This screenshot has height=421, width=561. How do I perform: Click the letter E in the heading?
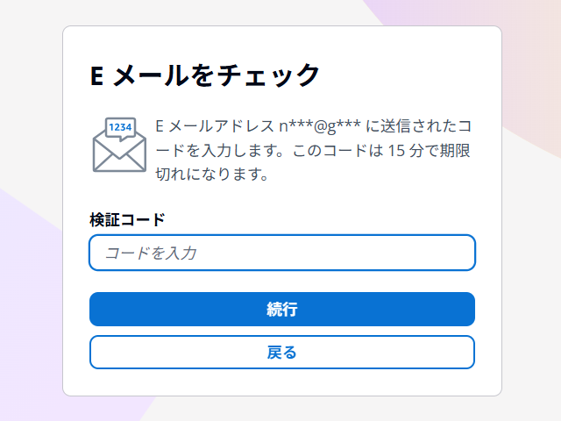(98, 76)
